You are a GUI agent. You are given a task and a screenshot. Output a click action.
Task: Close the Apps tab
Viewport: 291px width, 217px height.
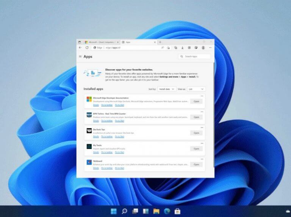155,42
